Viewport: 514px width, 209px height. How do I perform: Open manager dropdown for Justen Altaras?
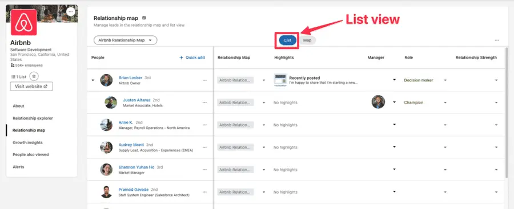click(394, 102)
